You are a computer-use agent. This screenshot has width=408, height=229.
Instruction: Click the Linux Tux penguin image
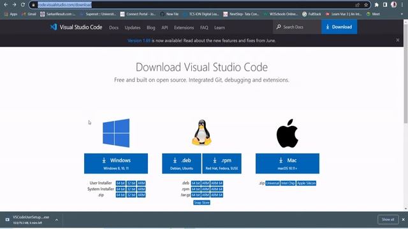pos(201,132)
